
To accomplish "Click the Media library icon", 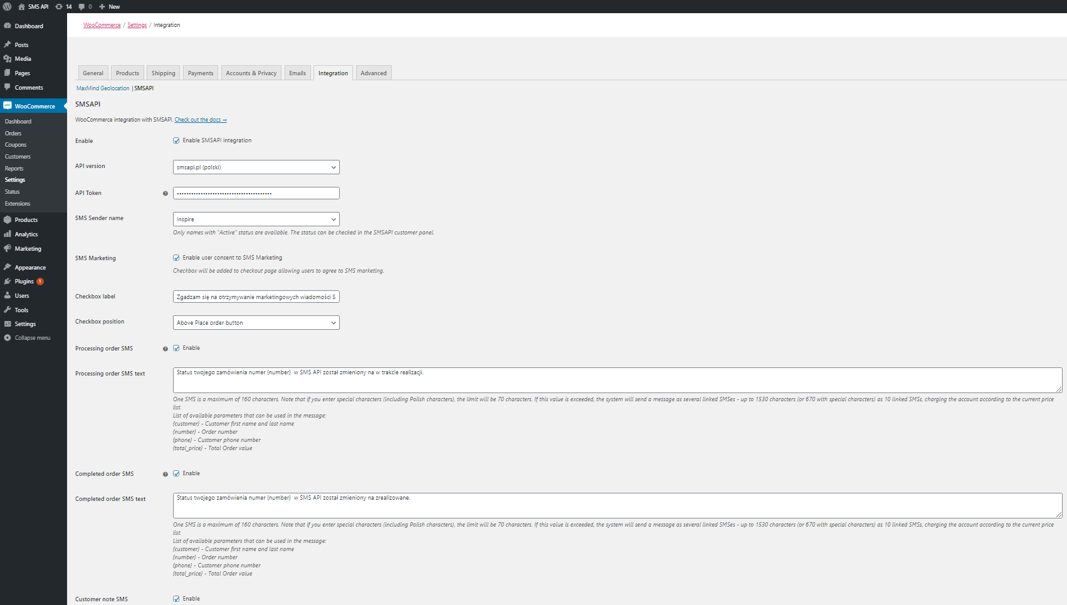I will [8, 58].
